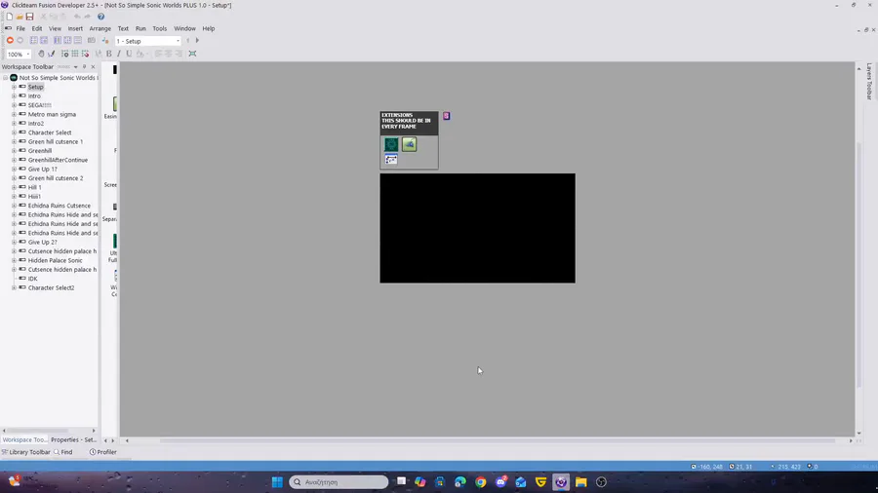Select the blue window extension object below
This screenshot has height=493, width=878.
[x=391, y=160]
